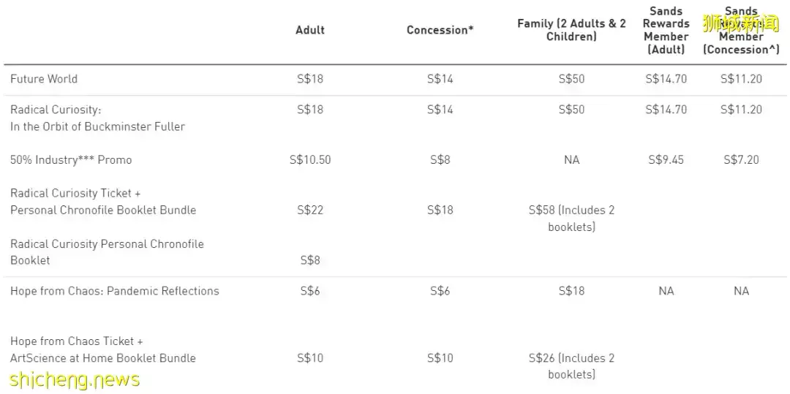Select the 50% Industry*** Promo row
This screenshot has width=790, height=394.
pyautogui.click(x=71, y=159)
